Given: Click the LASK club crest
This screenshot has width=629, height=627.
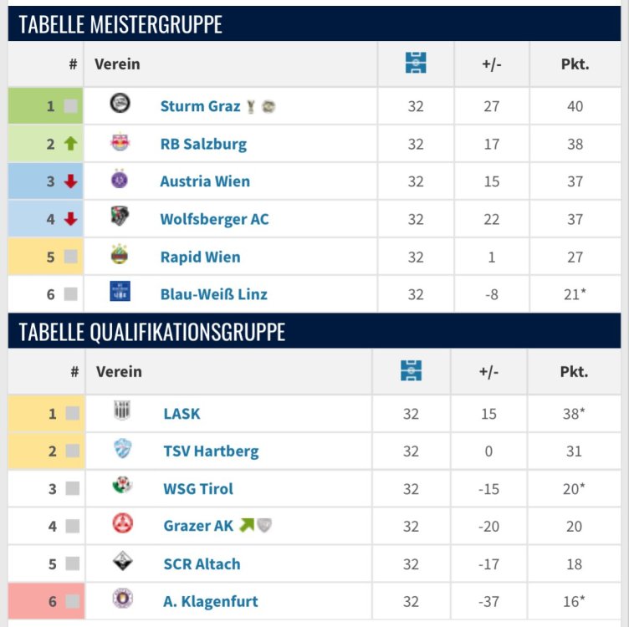Looking at the screenshot, I should [x=123, y=412].
